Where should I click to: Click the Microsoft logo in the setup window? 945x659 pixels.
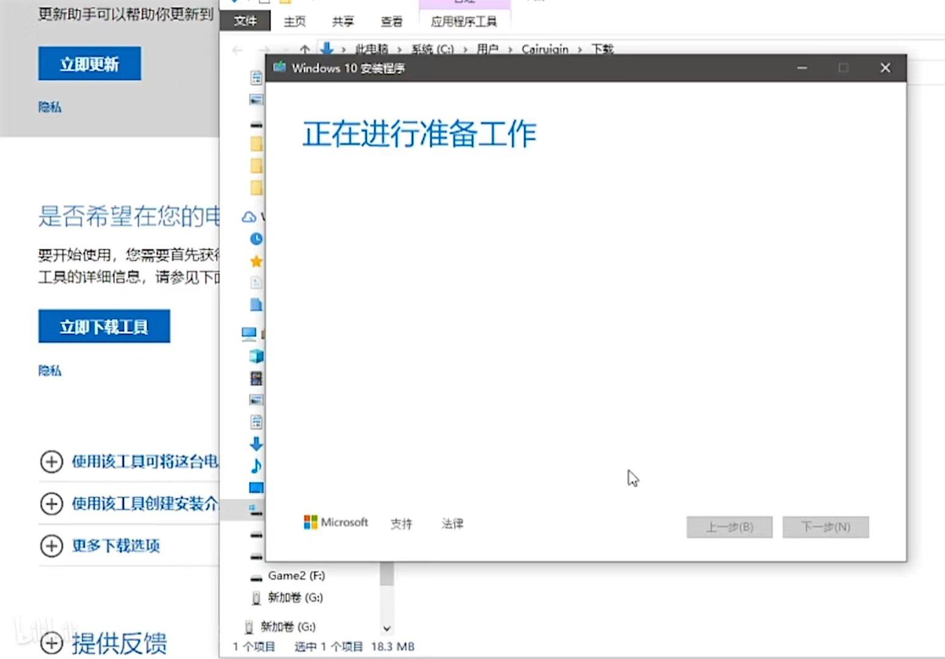[x=336, y=522]
